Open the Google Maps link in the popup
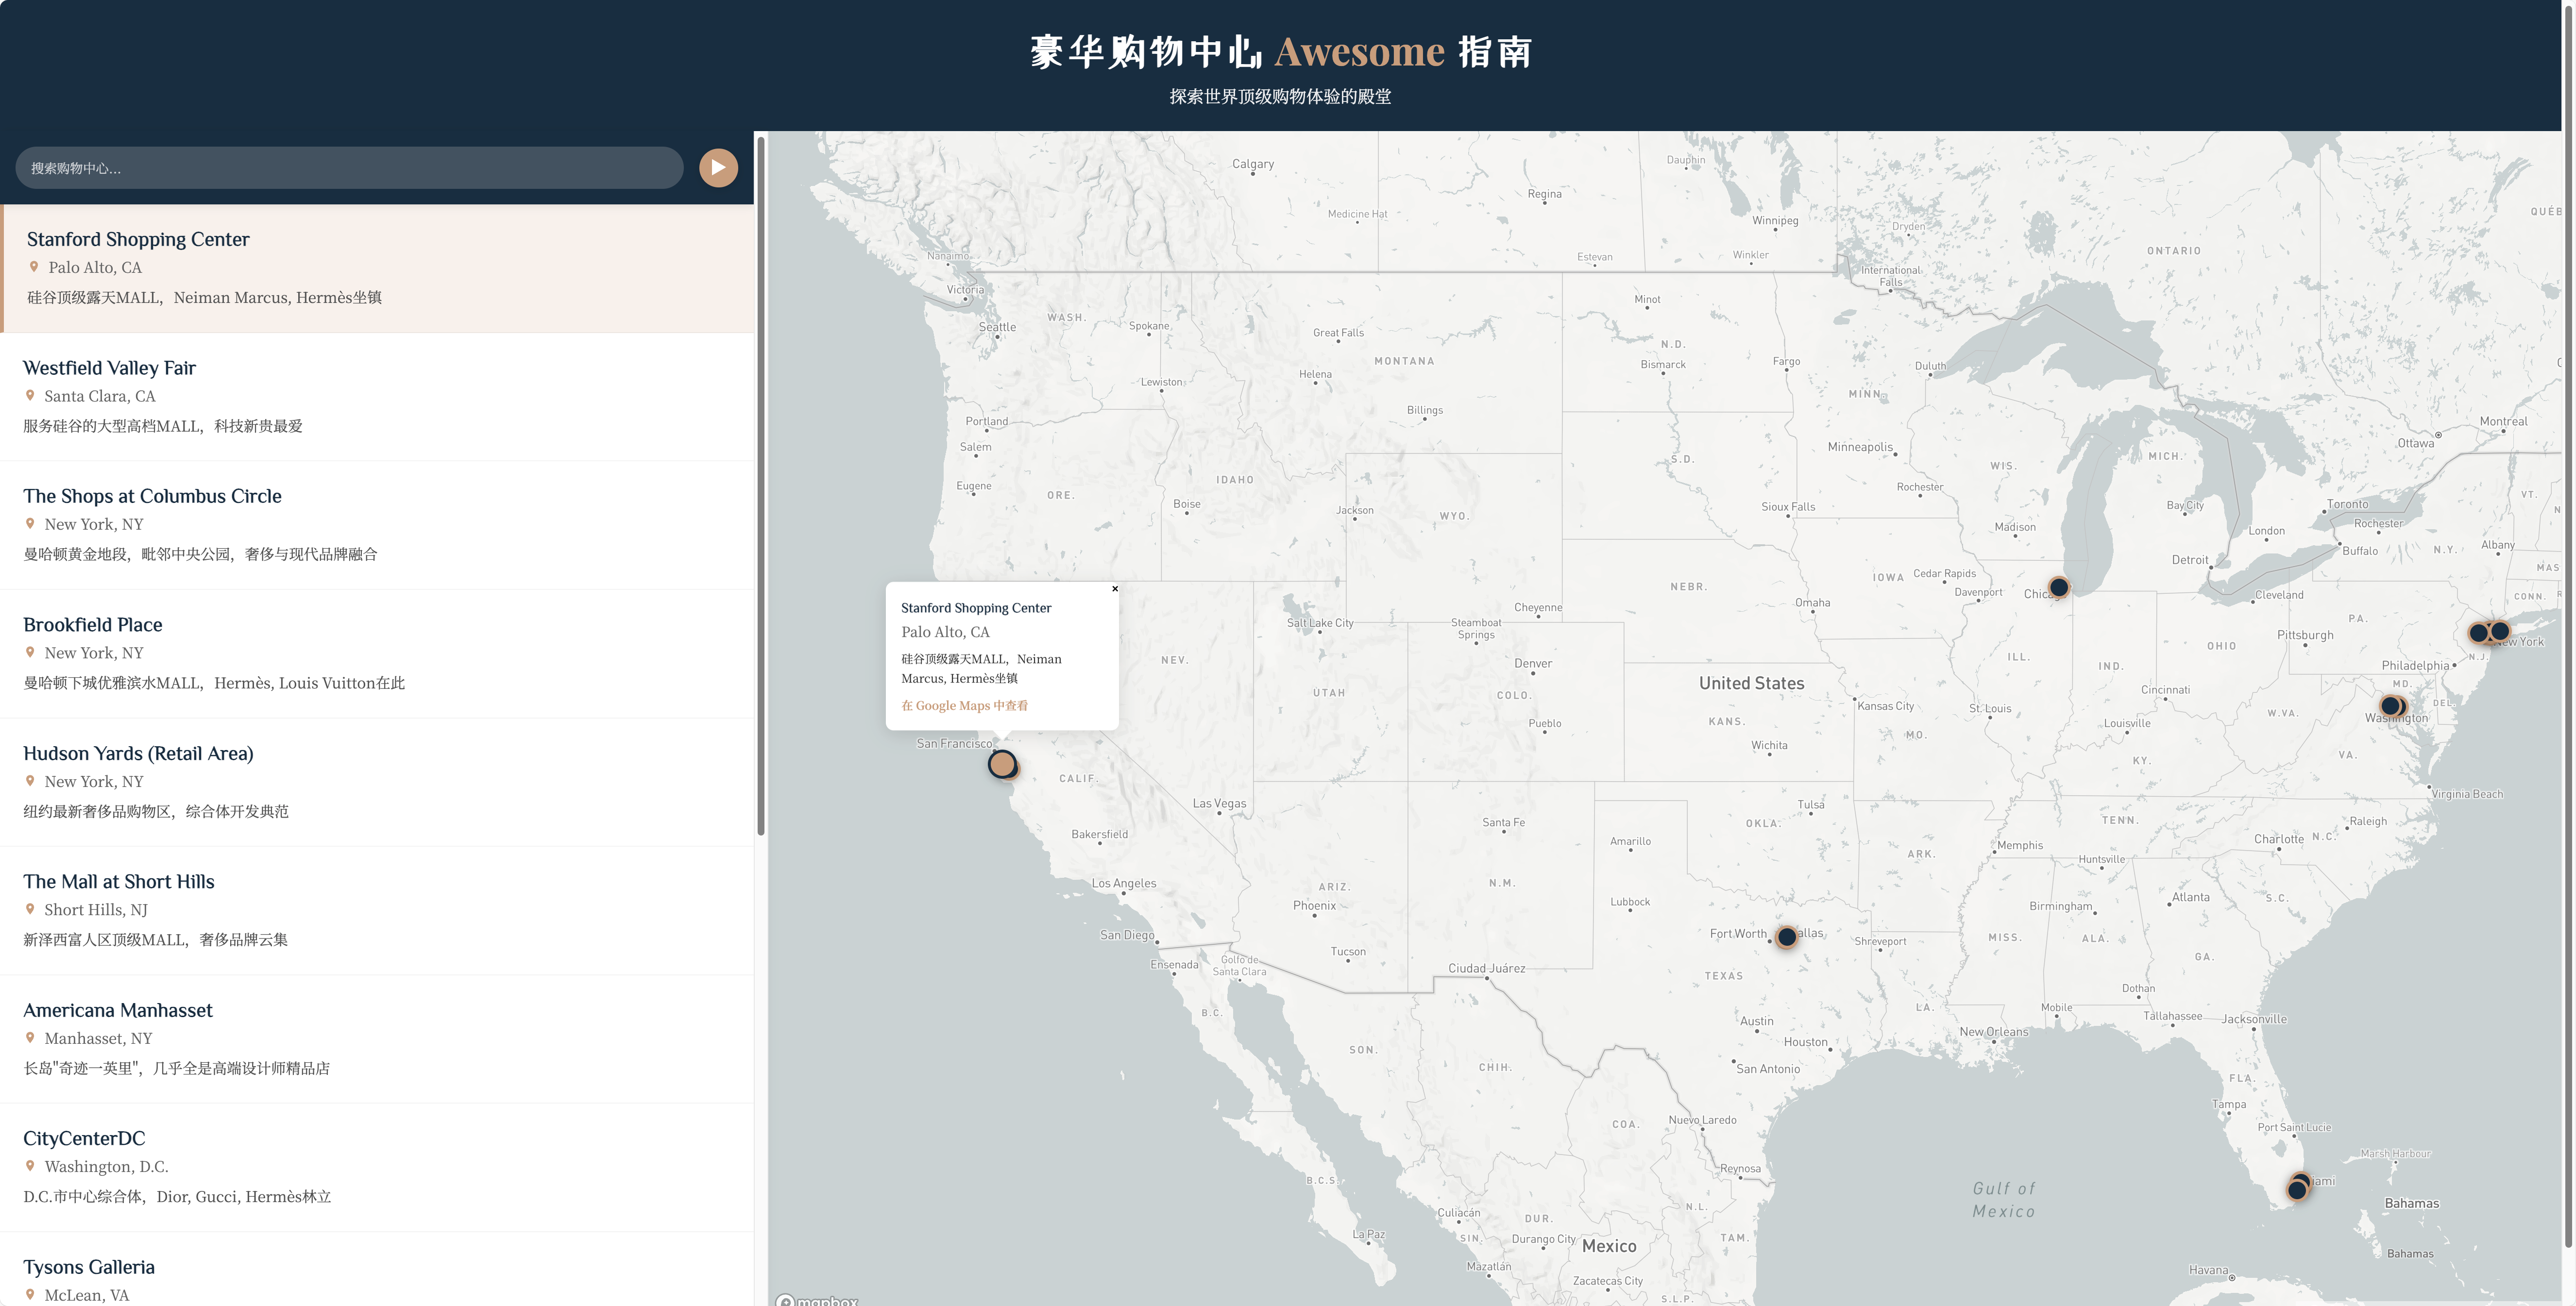 (964, 706)
